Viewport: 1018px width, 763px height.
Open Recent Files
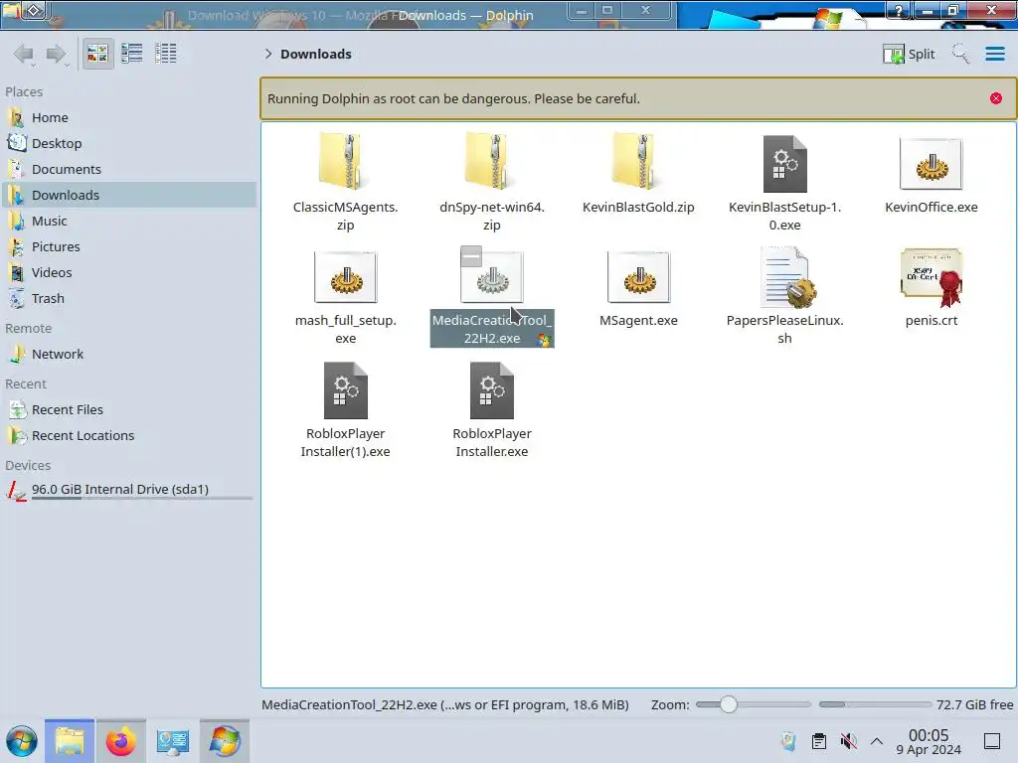click(x=129, y=410)
